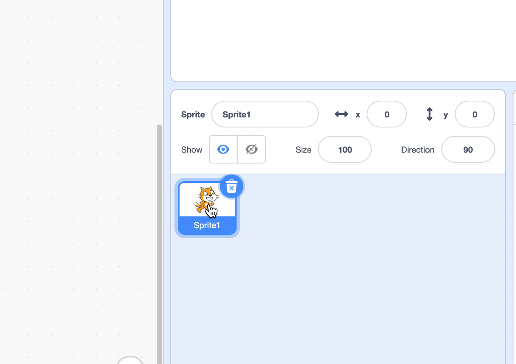Click the x position field
The image size is (516, 364).
pyautogui.click(x=387, y=114)
